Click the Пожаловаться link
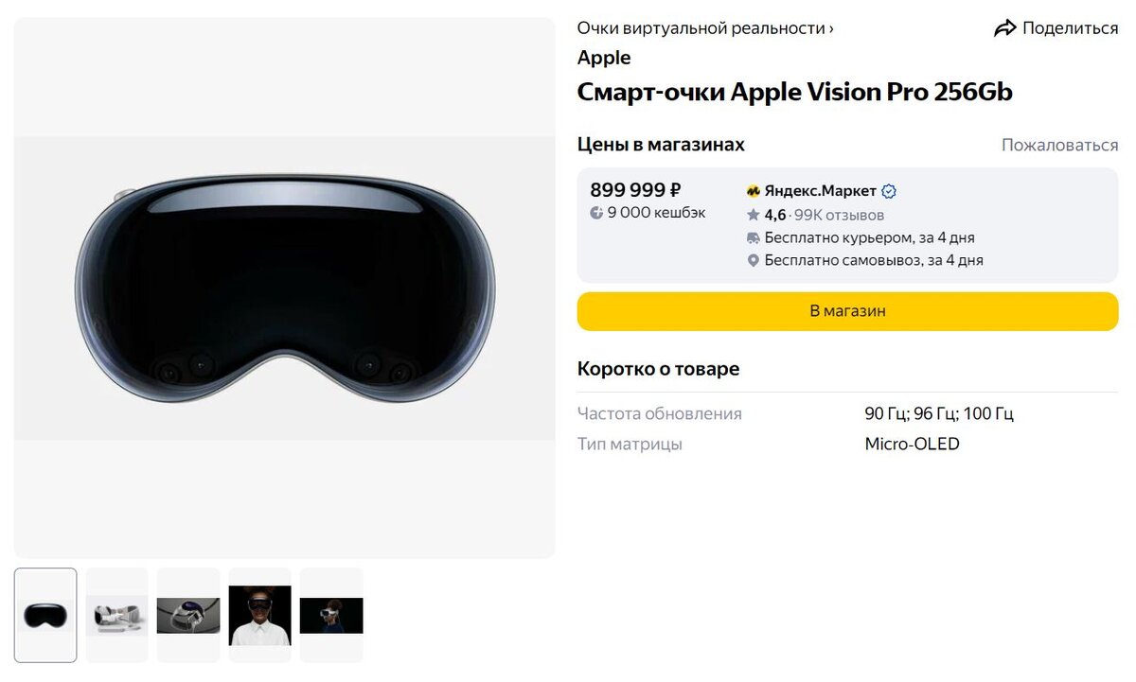The height and width of the screenshot is (682, 1136). point(1060,145)
